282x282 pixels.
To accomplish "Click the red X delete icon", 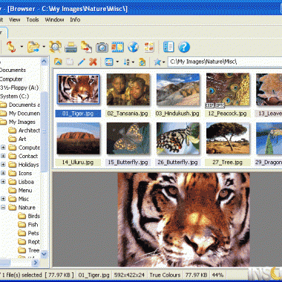I will pyautogui.click(x=93, y=62).
